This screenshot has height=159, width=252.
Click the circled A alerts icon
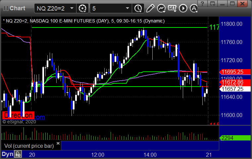(194, 8)
